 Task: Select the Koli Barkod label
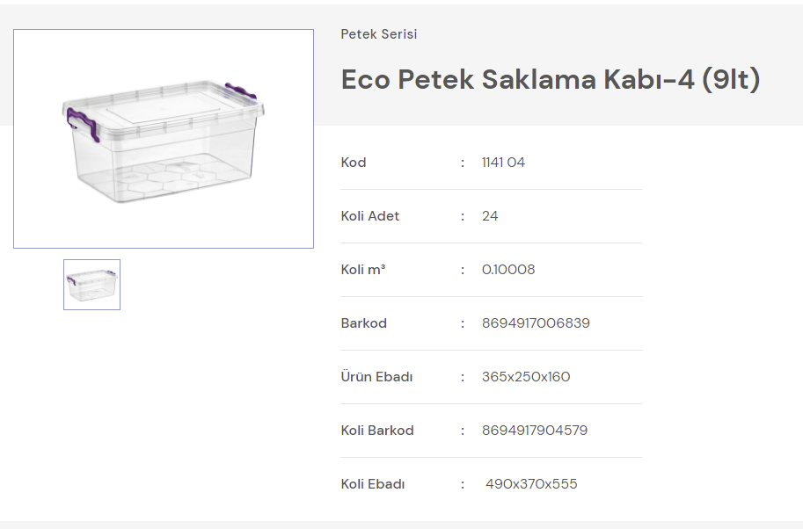point(377,431)
